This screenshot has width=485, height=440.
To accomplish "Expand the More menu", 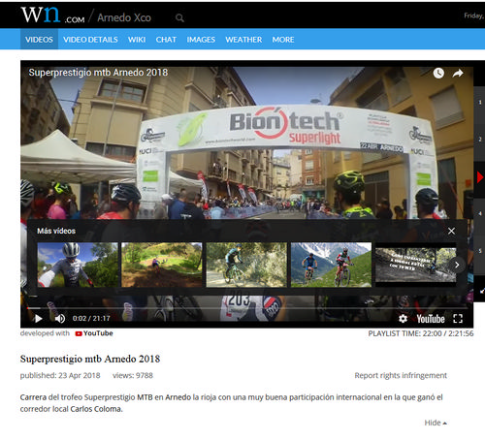I will coord(283,40).
